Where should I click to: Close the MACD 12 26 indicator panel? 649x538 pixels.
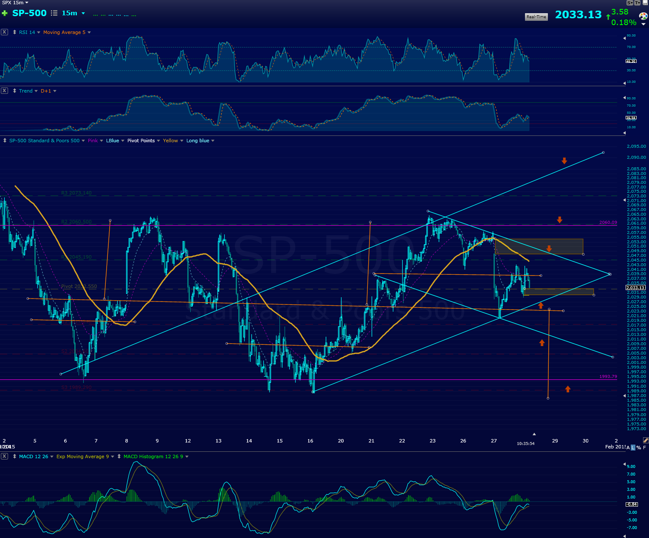click(x=4, y=456)
